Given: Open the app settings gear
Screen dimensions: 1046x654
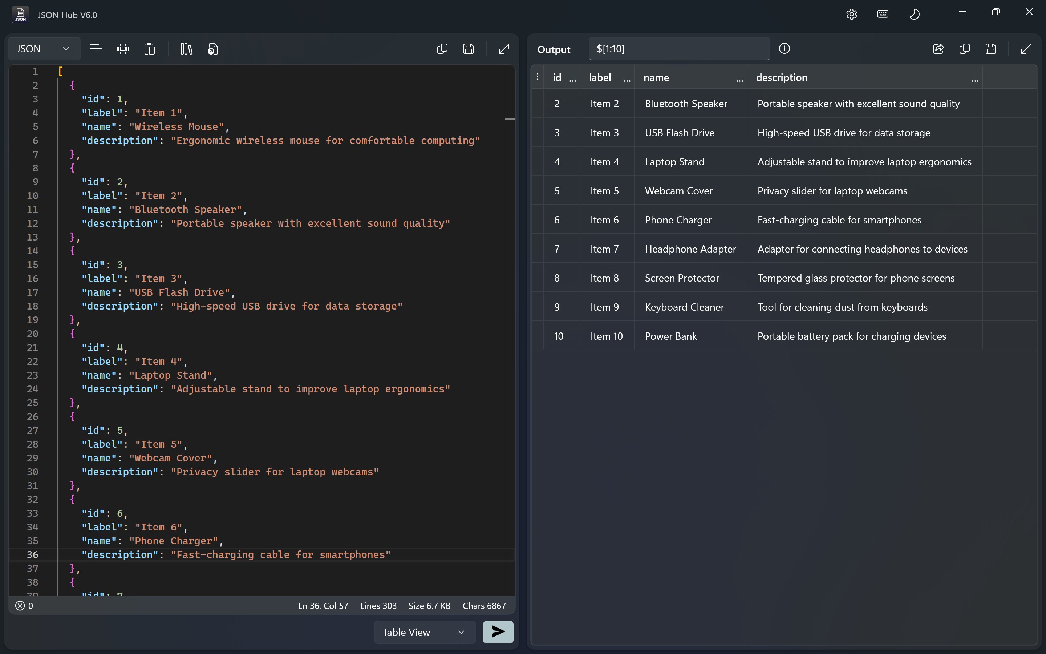Looking at the screenshot, I should click(851, 14).
